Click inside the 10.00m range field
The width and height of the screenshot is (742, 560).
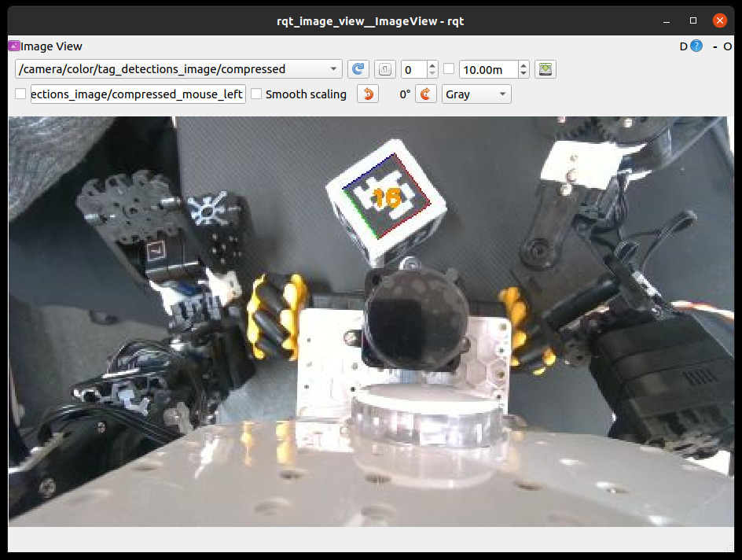[x=487, y=69]
